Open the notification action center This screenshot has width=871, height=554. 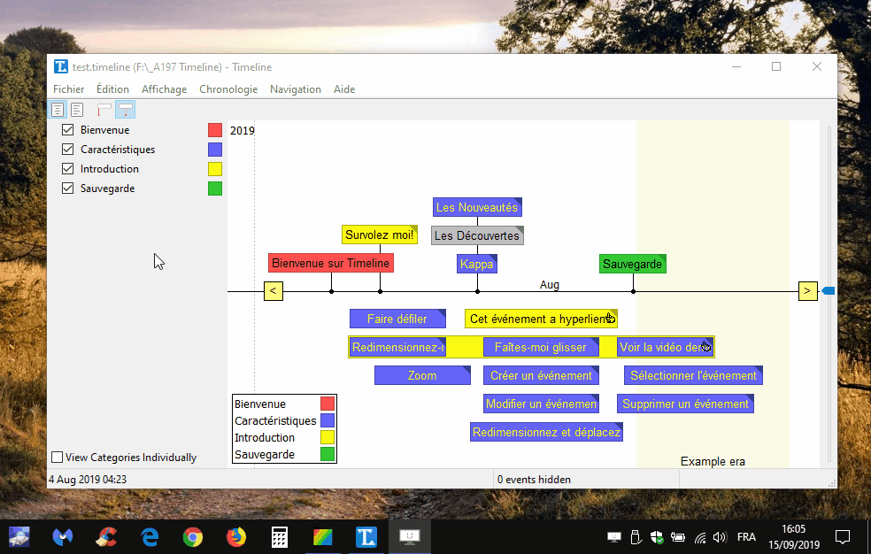[x=843, y=537]
